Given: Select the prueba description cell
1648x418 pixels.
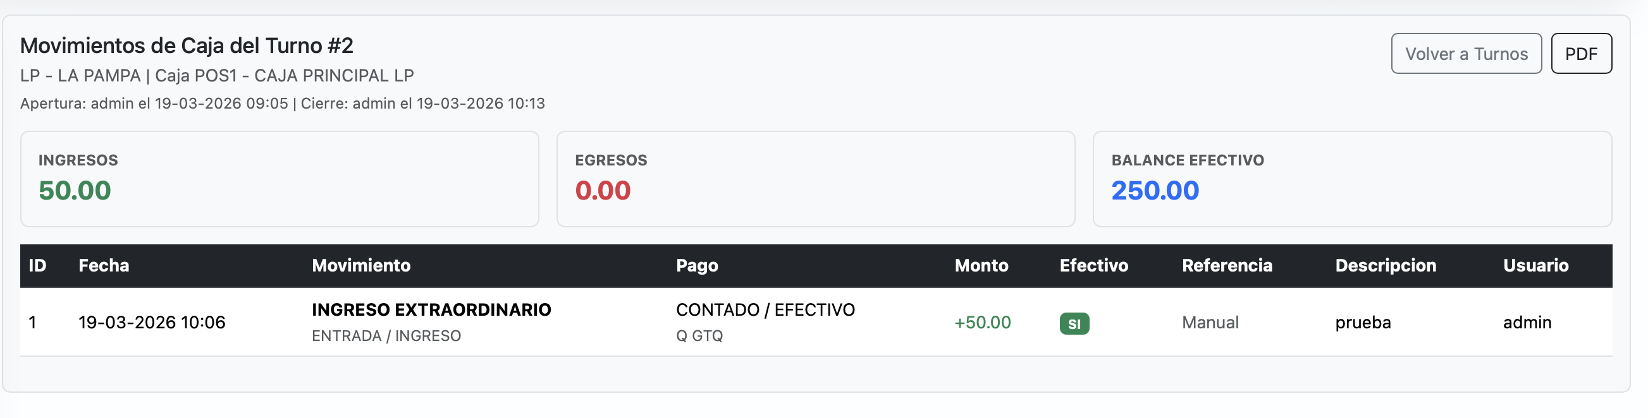Looking at the screenshot, I should coord(1363,322).
